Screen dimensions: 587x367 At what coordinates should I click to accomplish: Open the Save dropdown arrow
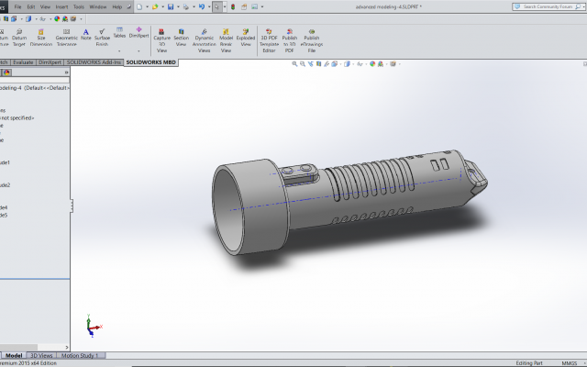coord(178,6)
